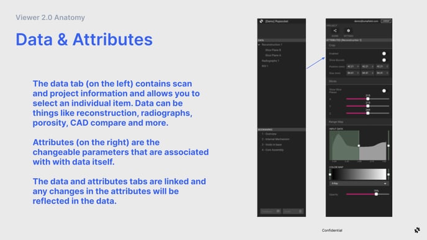Collapse the Reconstruction 1 tree item

coord(259,45)
